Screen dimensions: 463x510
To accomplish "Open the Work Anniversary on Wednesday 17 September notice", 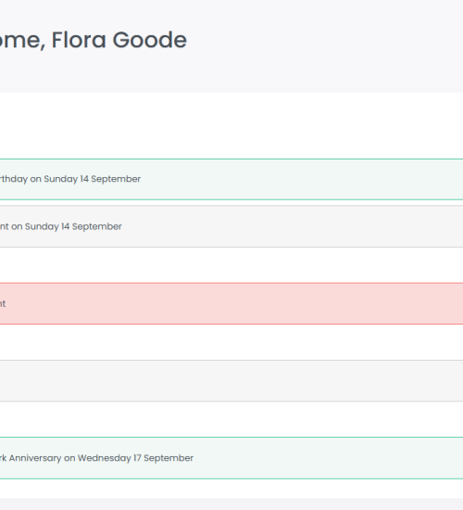I will 231,458.
